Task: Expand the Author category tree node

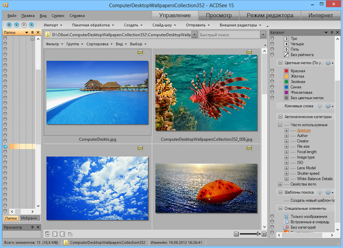Action: click(286, 136)
